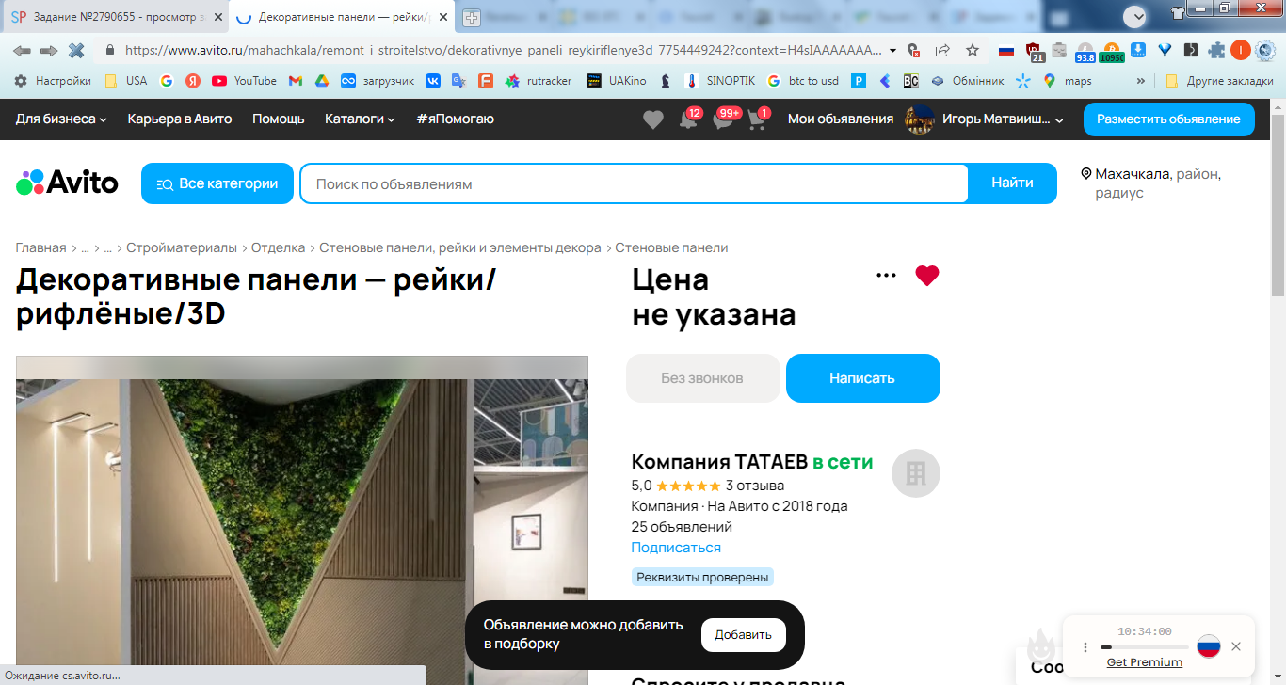Click the browser forward arrow
Image resolution: width=1286 pixels, height=685 pixels.
click(49, 50)
